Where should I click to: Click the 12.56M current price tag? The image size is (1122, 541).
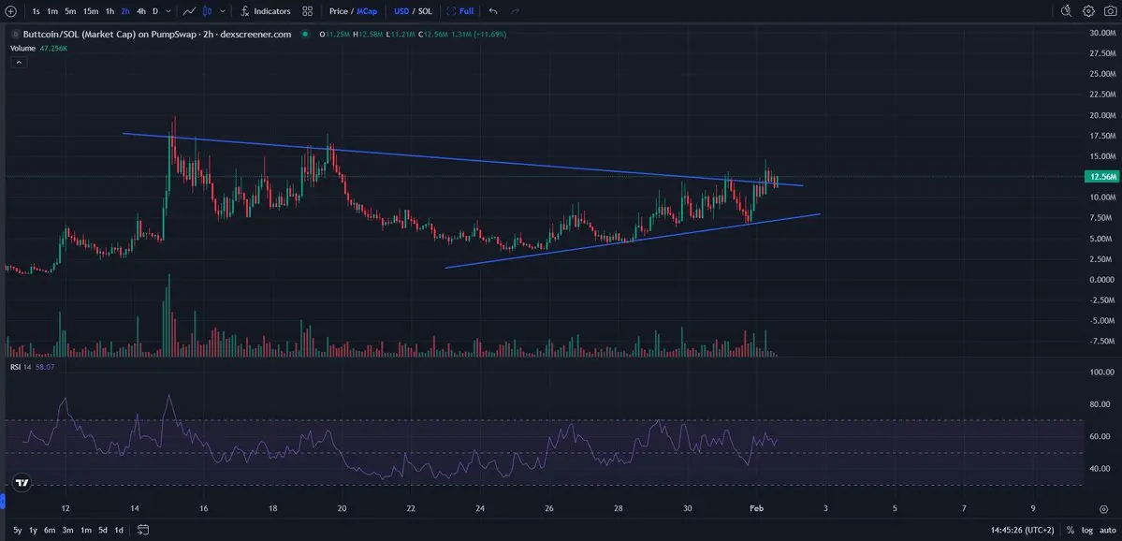(1100, 177)
